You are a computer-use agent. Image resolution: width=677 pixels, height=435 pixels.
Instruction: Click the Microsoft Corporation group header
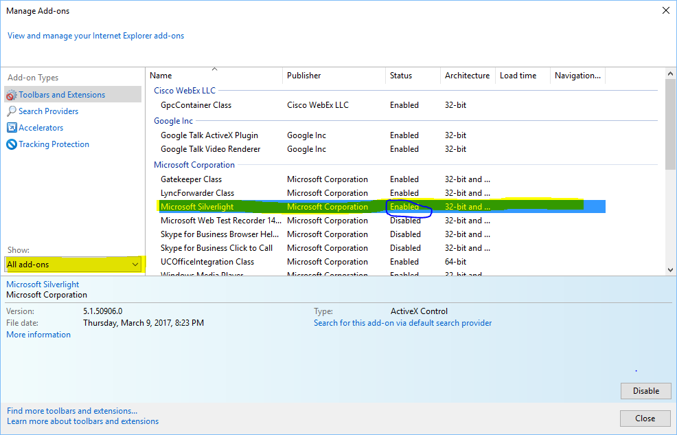[x=194, y=165]
